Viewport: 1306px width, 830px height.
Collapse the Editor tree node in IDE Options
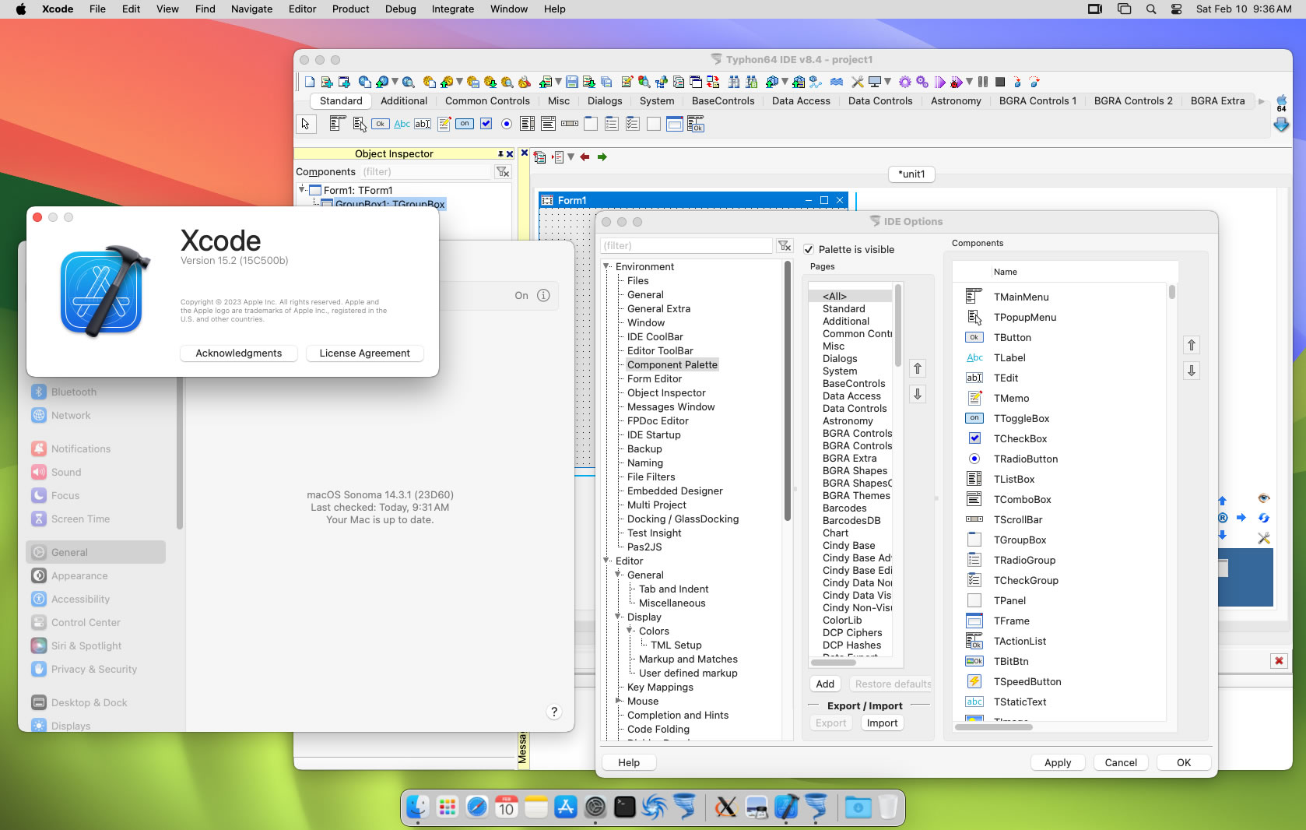tap(607, 561)
